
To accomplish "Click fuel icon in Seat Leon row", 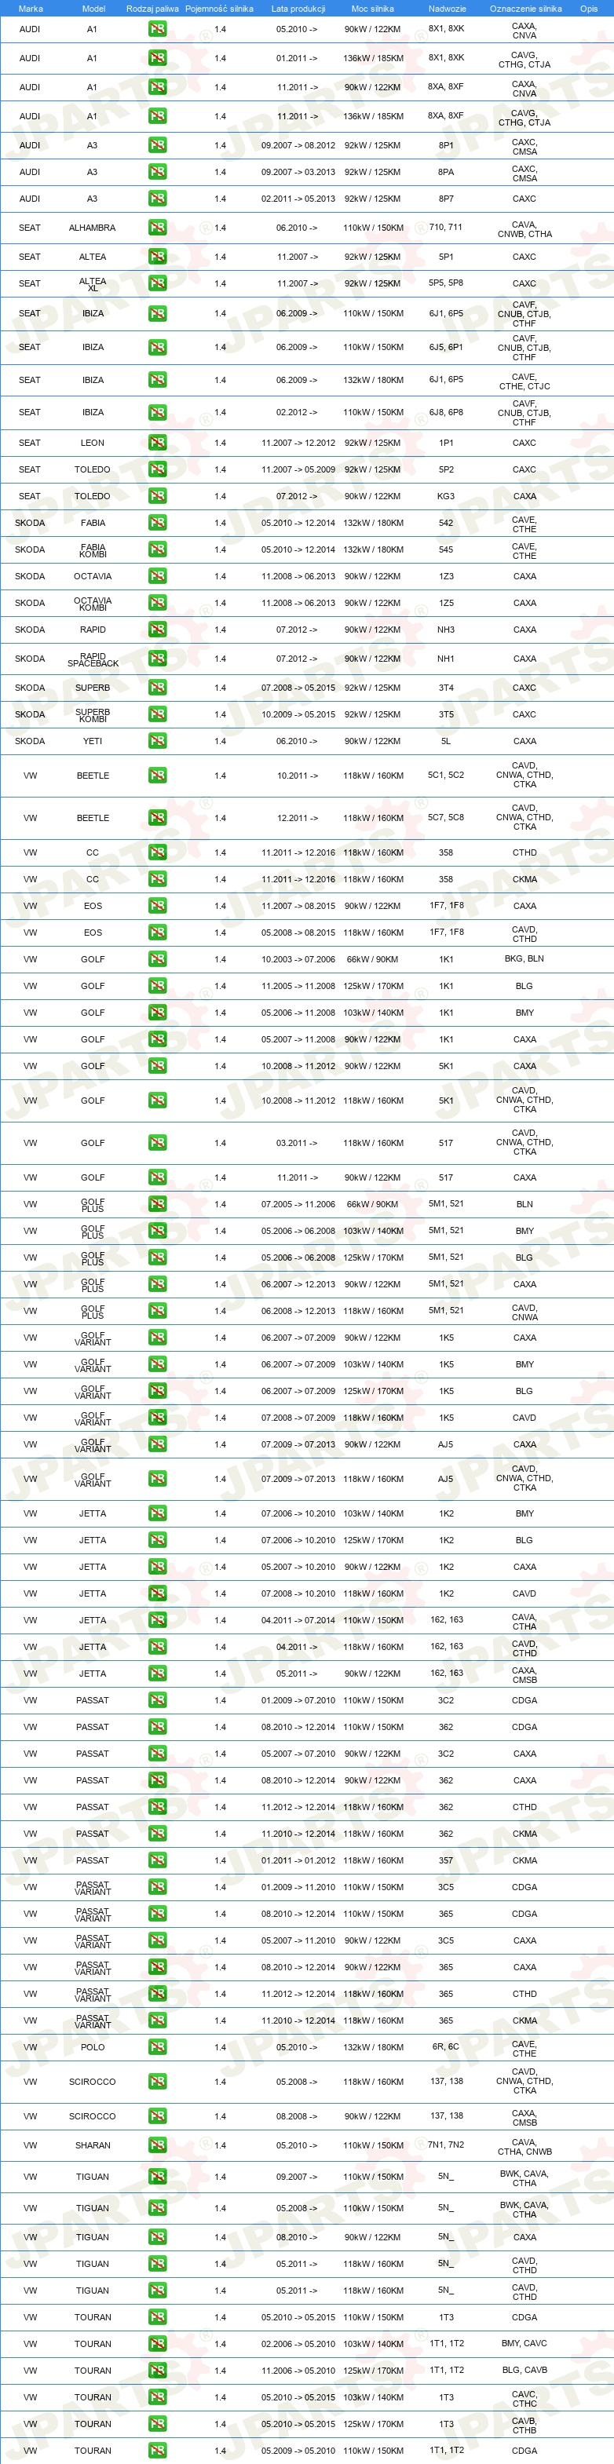I will tap(157, 443).
